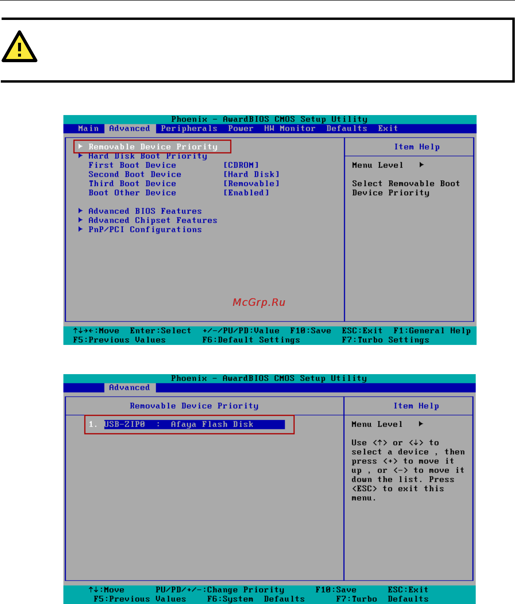Change Third Boot Device value [Removable]
Viewport: 515px width, 604px height.
click(251, 183)
